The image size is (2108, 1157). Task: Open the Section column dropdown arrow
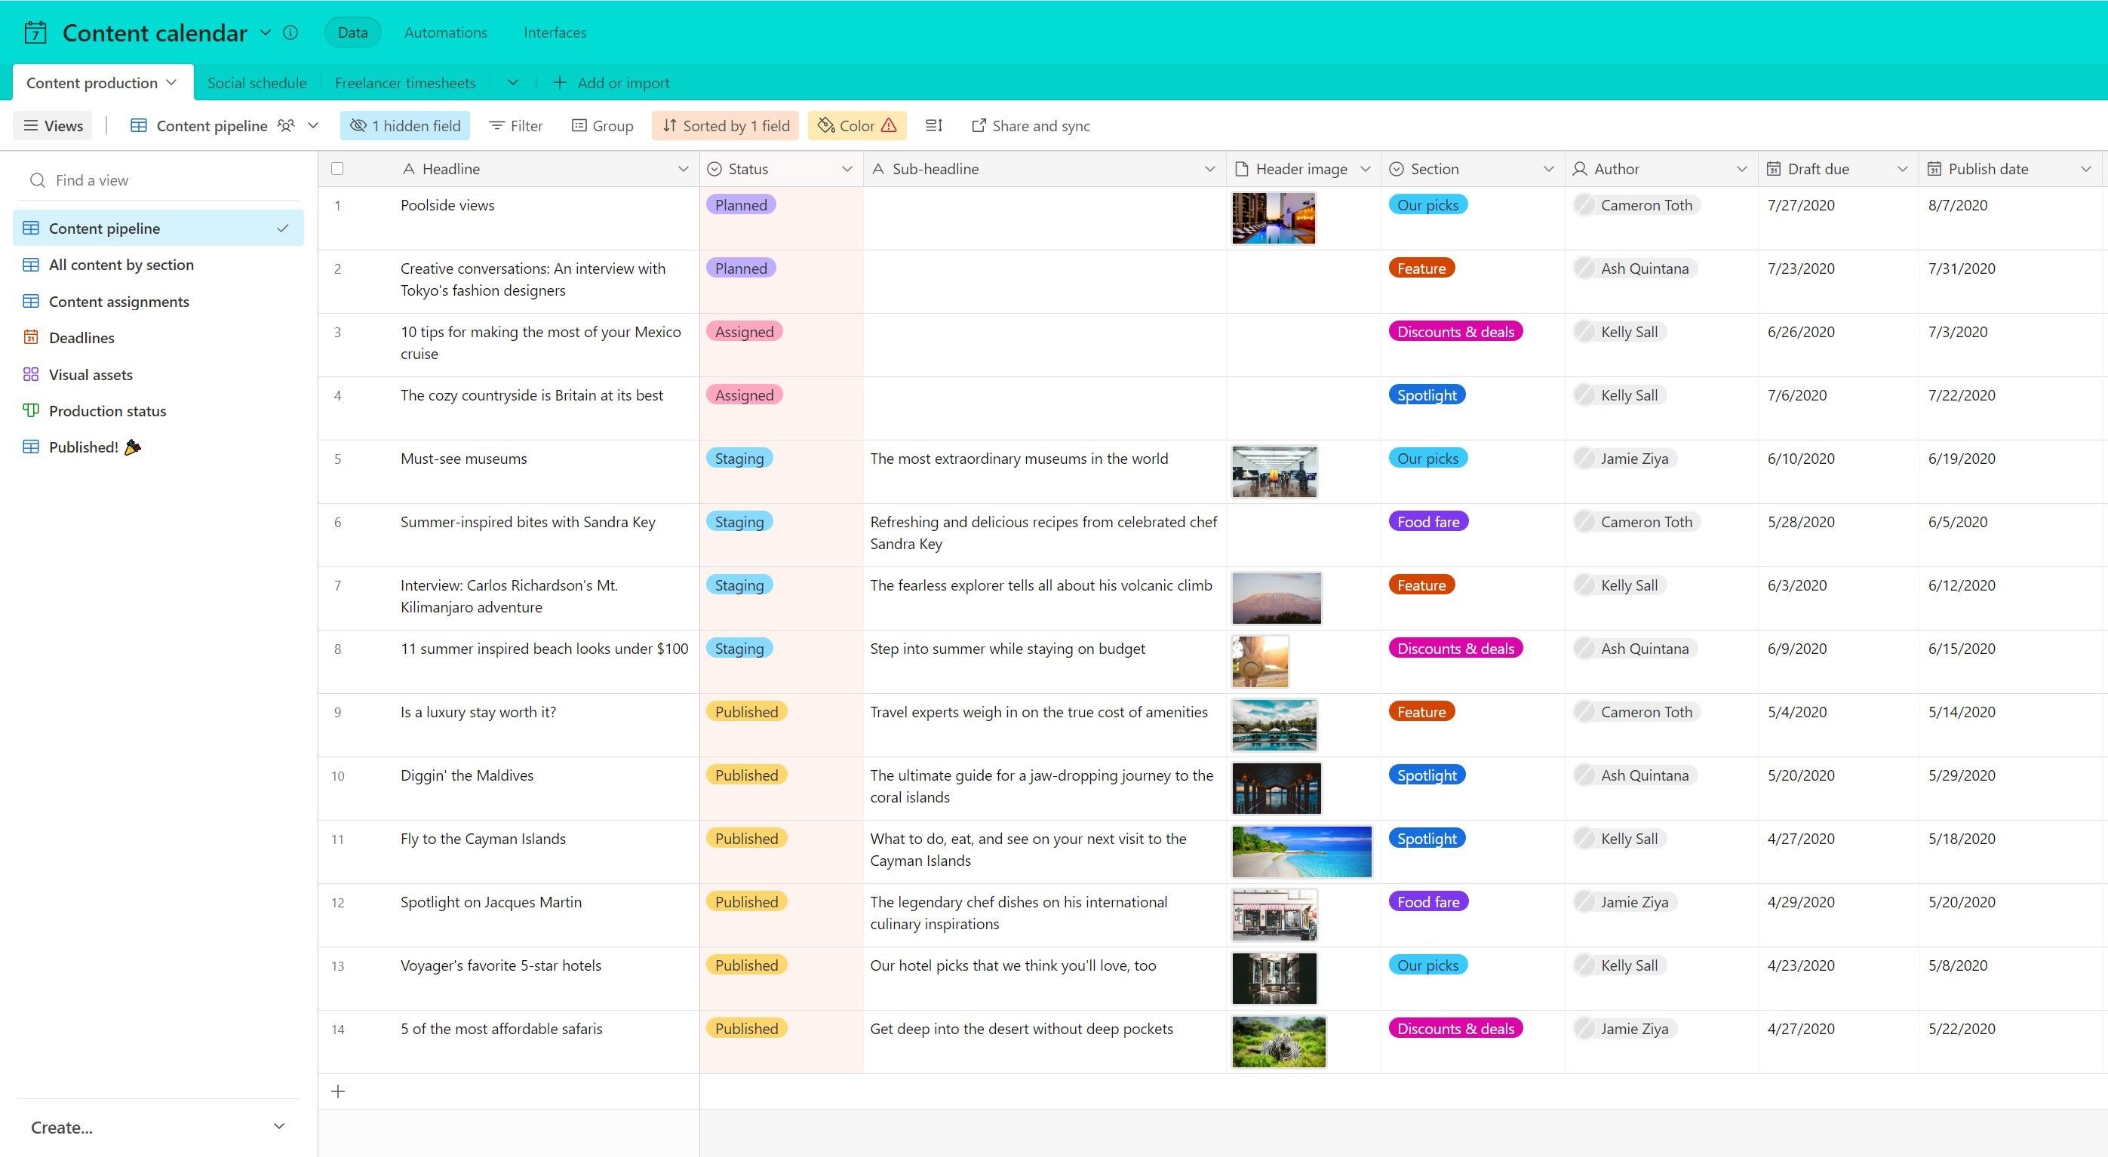click(x=1548, y=168)
